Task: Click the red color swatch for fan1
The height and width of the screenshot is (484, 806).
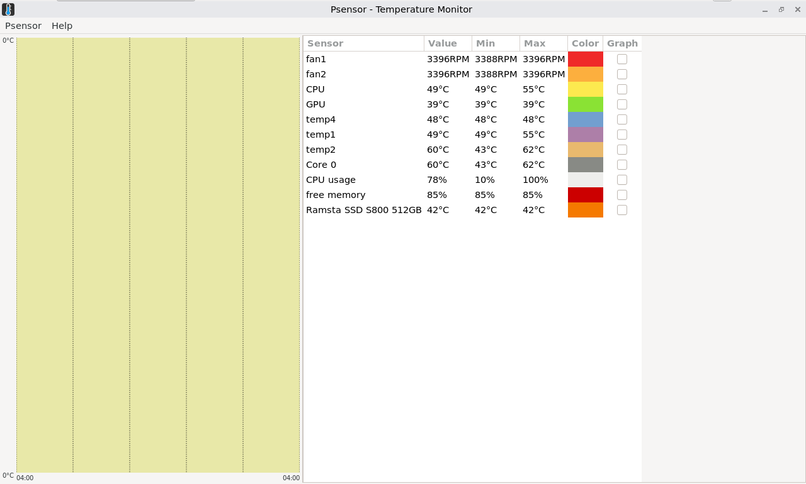Action: [x=585, y=59]
